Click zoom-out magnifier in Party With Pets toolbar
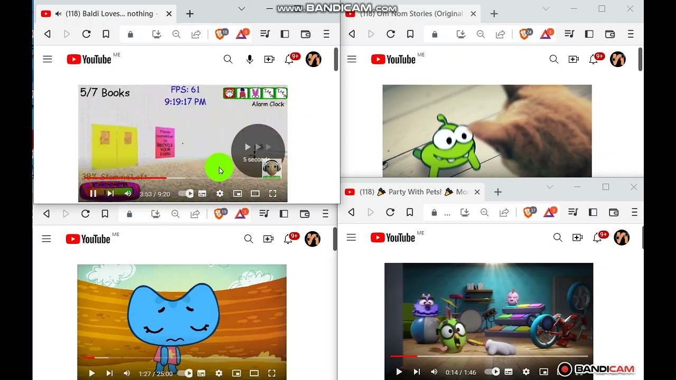Viewport: 676px width, 380px height. coord(484,212)
